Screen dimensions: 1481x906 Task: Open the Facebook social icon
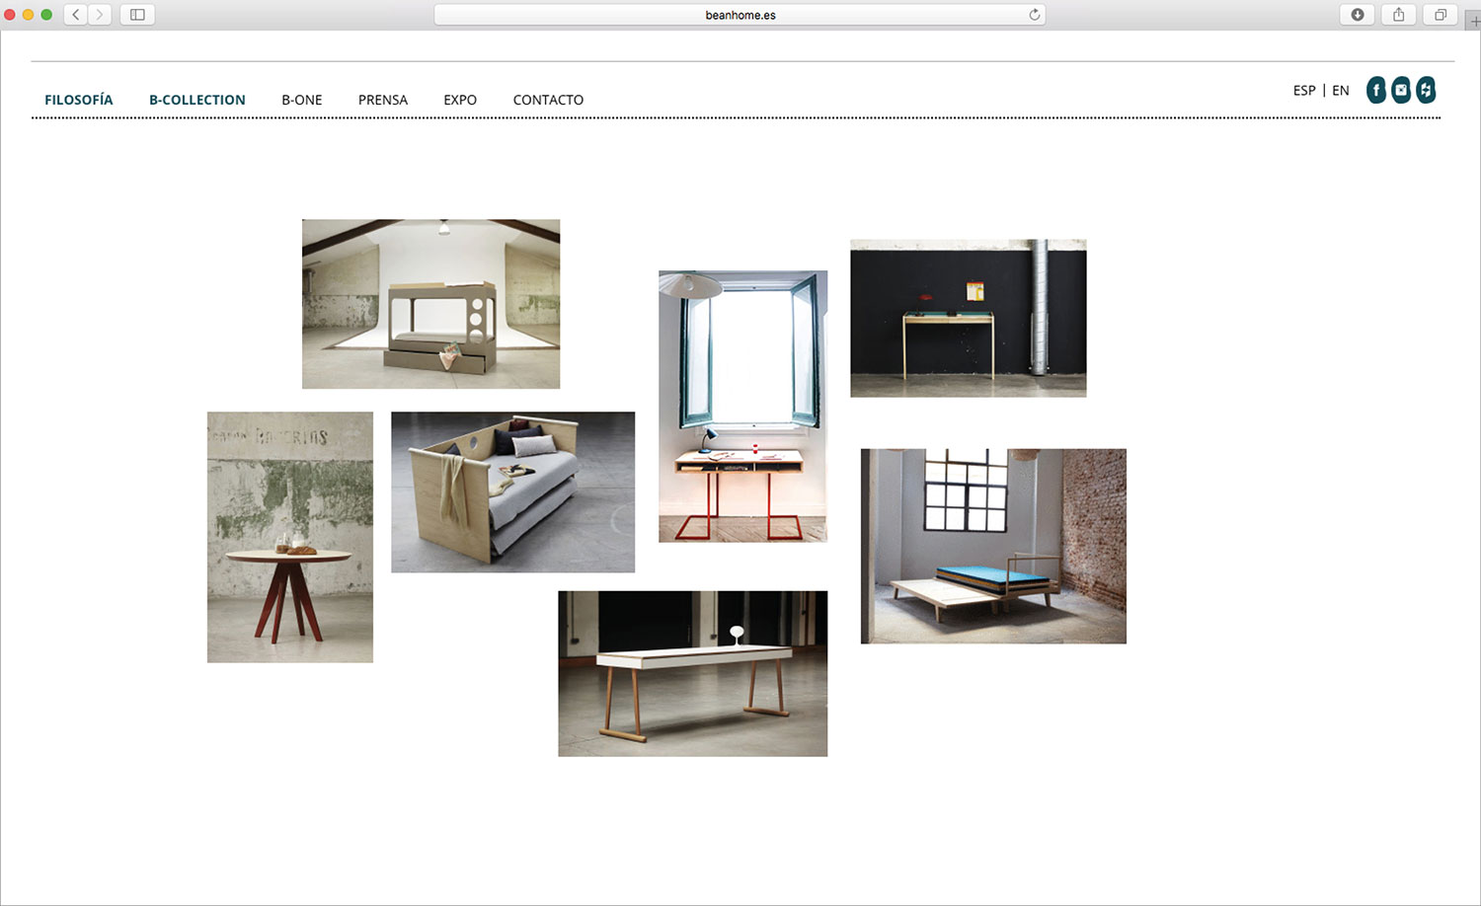click(1375, 90)
